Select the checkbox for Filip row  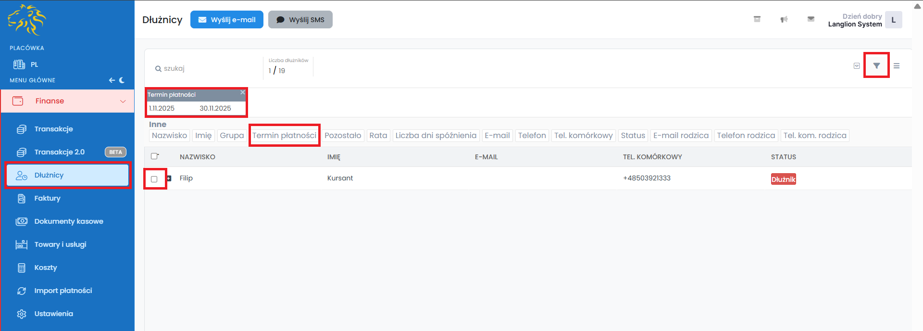tap(154, 179)
